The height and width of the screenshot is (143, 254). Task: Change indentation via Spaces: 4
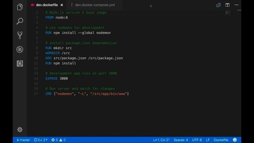tap(181, 140)
